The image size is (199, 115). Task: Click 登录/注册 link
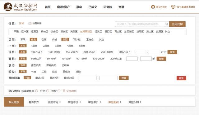(161, 7)
